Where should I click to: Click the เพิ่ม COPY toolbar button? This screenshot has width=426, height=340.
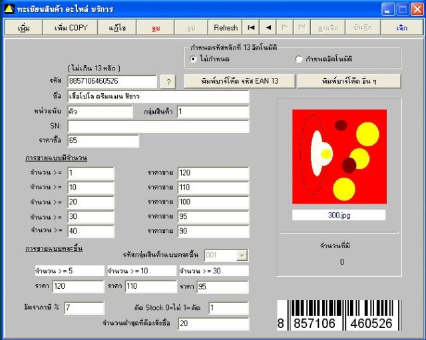(x=71, y=27)
